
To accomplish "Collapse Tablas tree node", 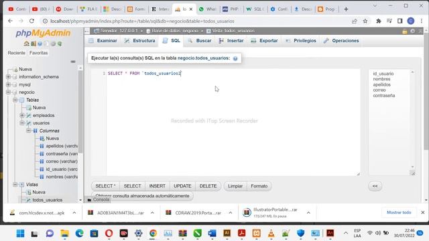I will (15, 100).
